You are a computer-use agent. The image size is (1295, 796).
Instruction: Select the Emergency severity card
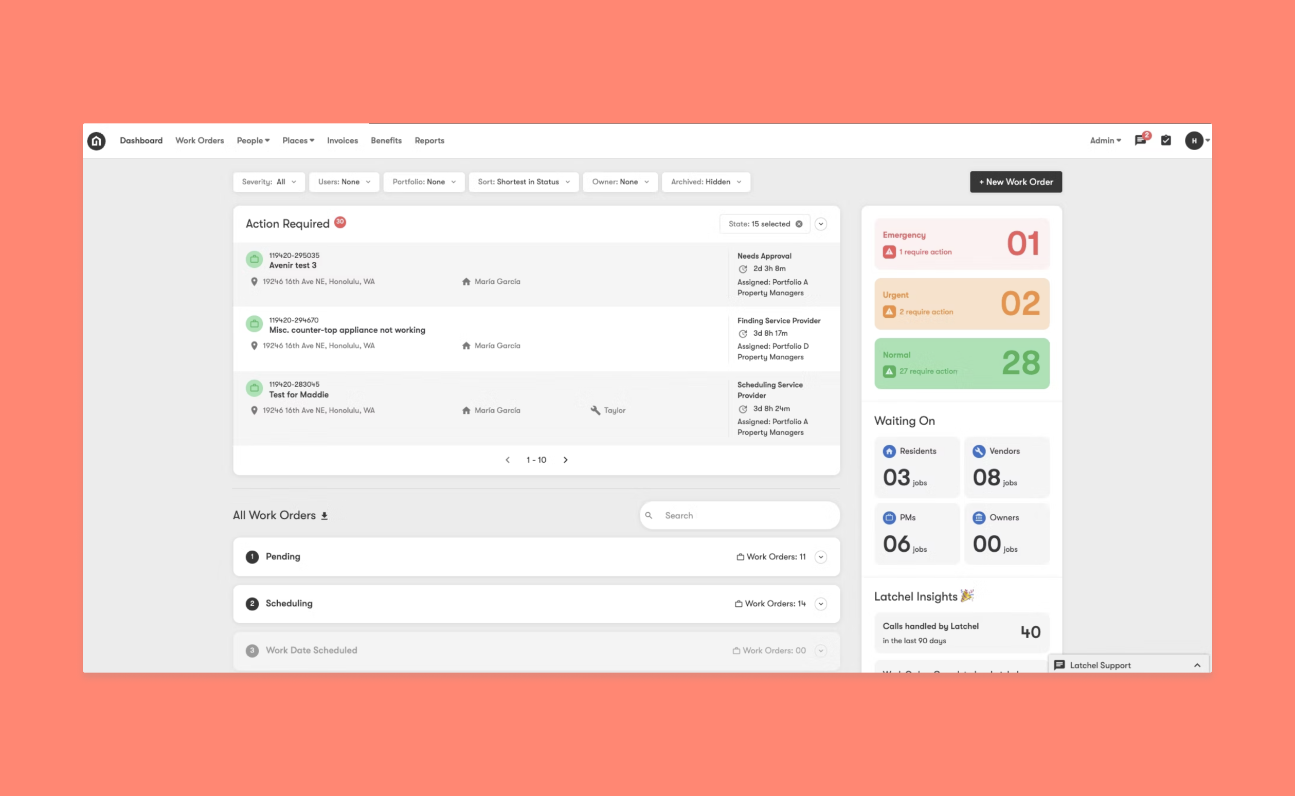(x=961, y=244)
